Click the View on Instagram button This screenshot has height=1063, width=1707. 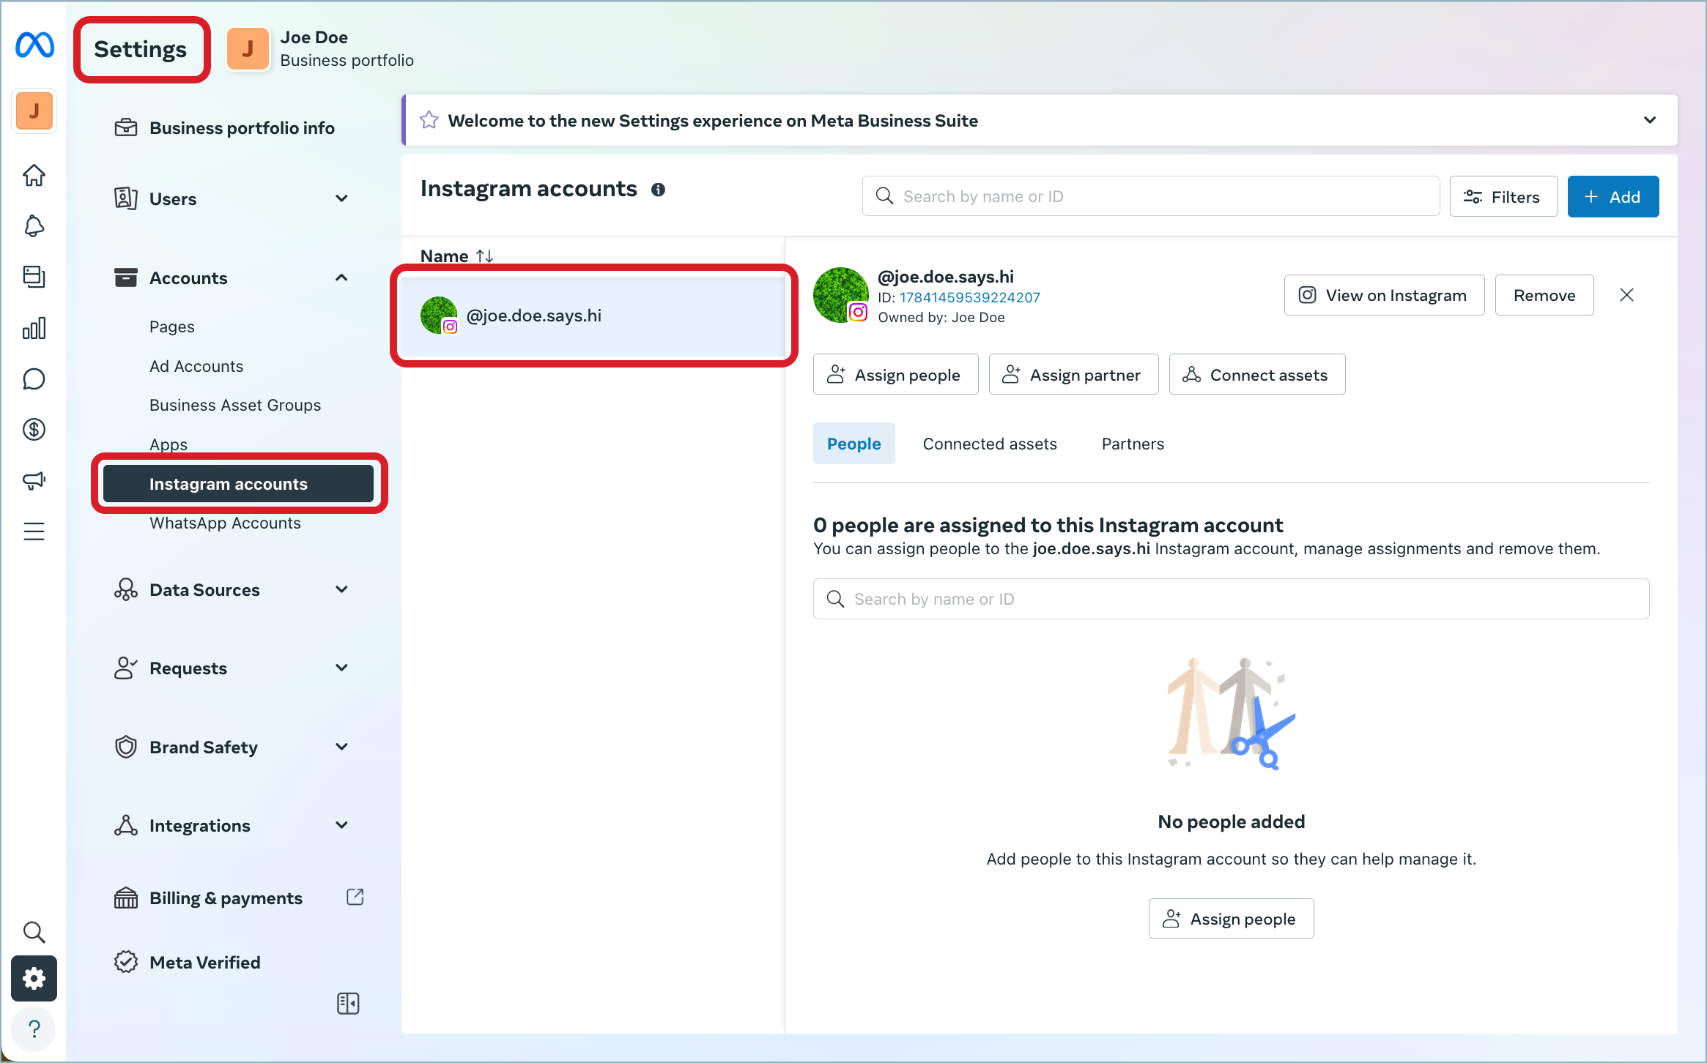click(1383, 295)
